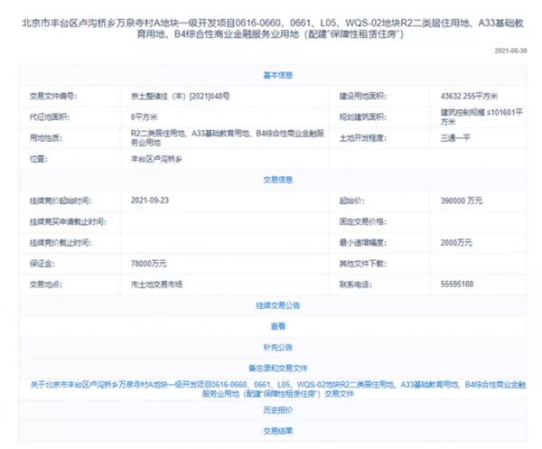Click the 建设用地面积 label
This screenshot has height=449, width=542.
(x=362, y=96)
